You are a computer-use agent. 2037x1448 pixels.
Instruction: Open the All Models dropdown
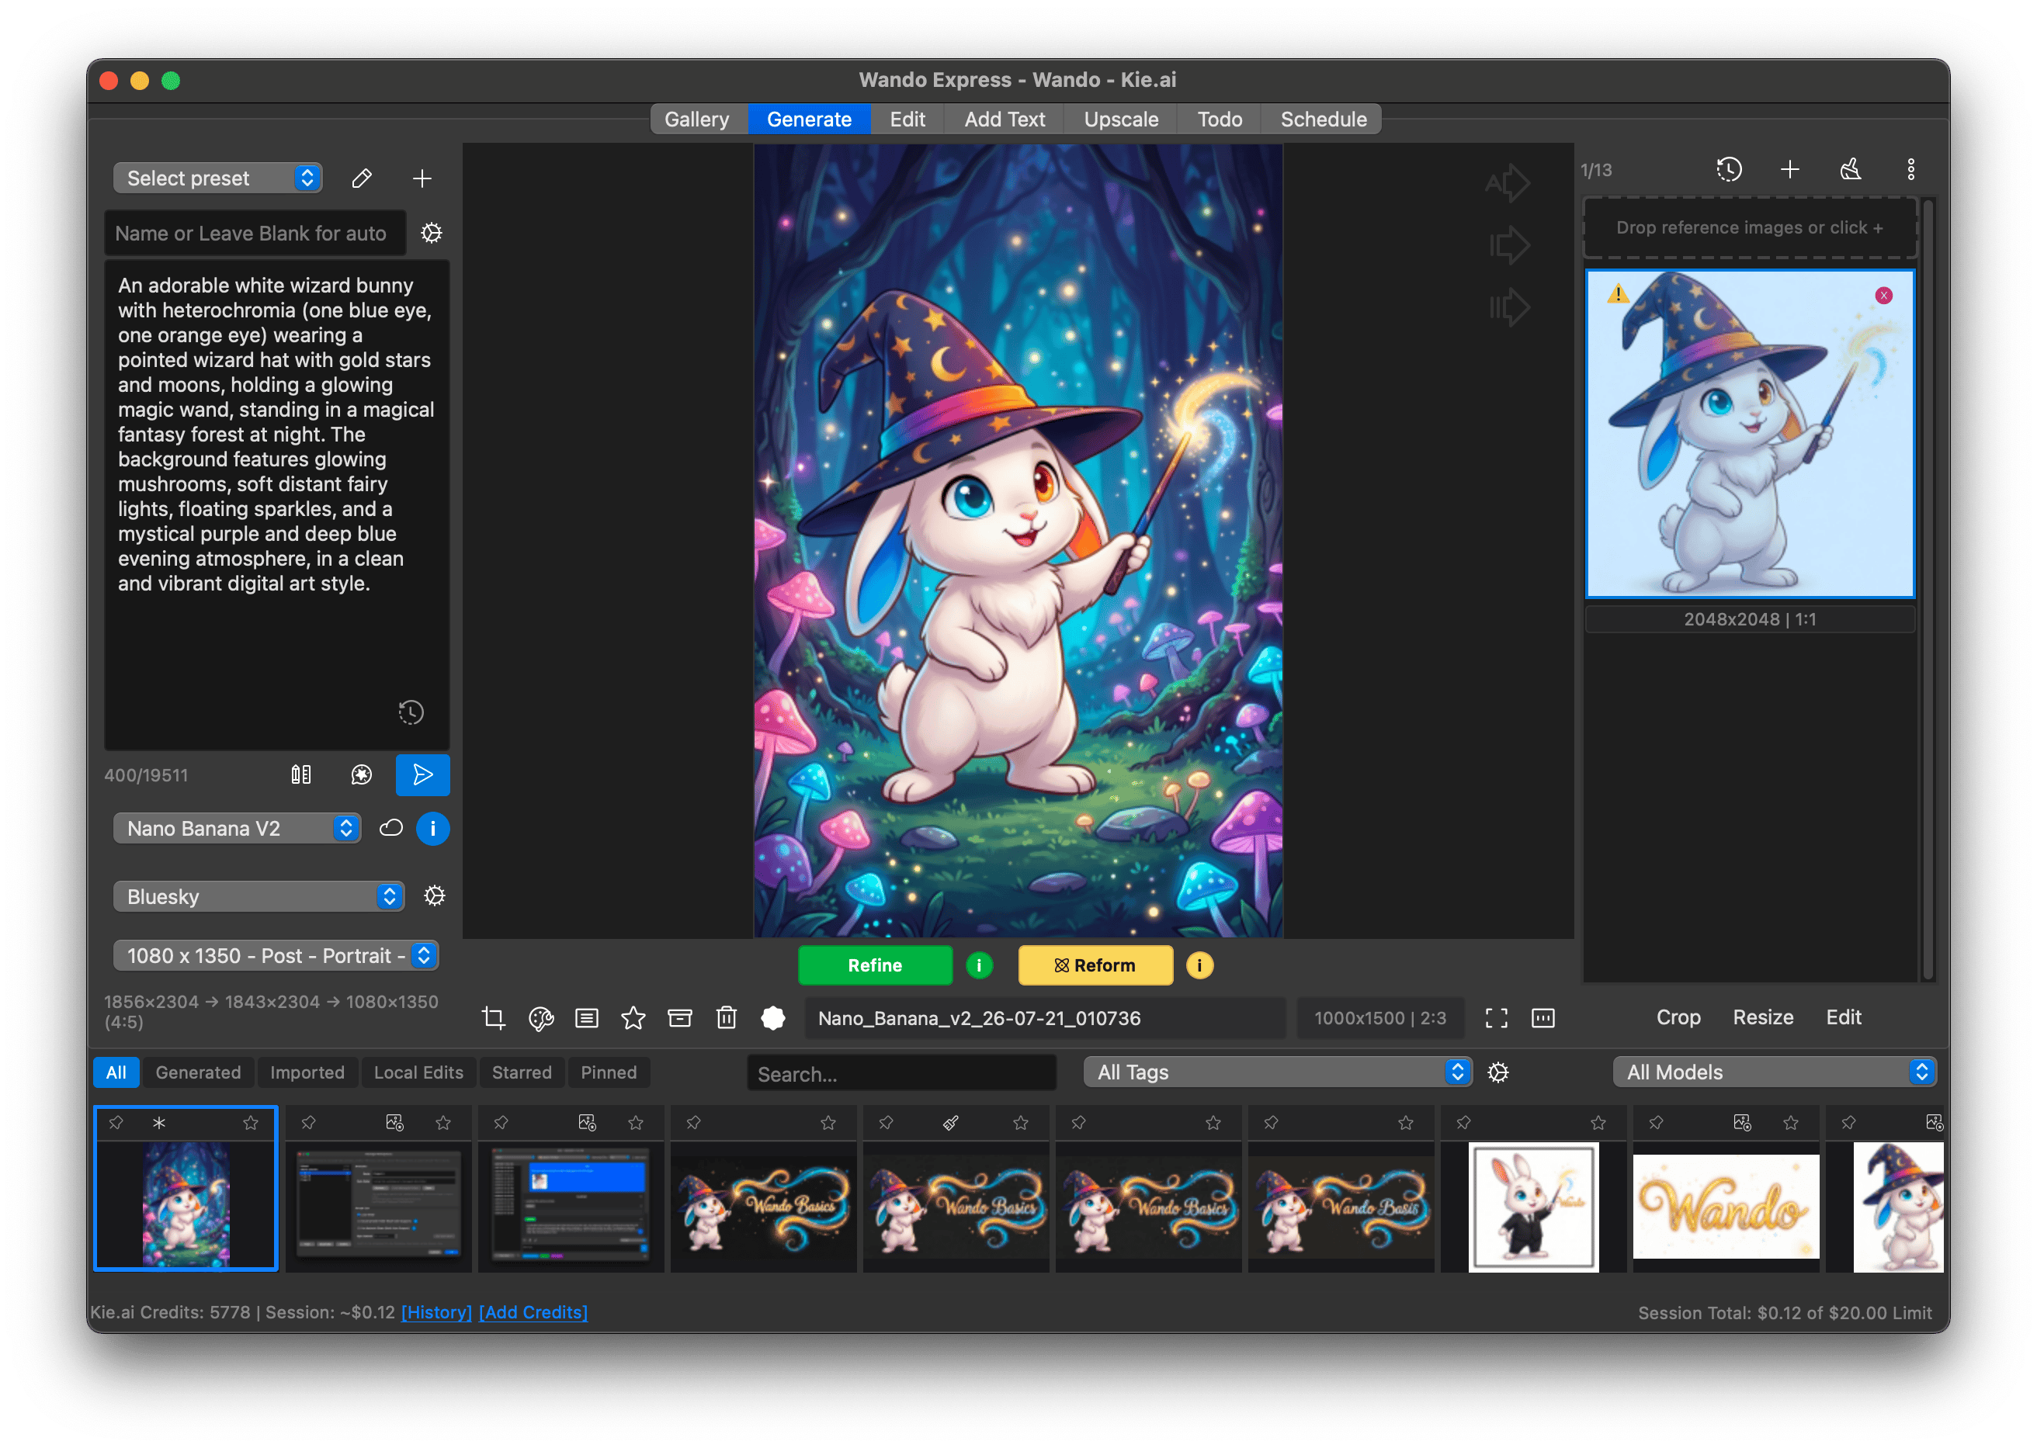click(x=1774, y=1072)
